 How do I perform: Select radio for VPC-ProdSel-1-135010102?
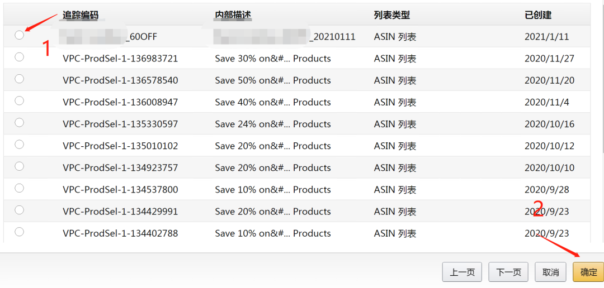[x=20, y=144]
